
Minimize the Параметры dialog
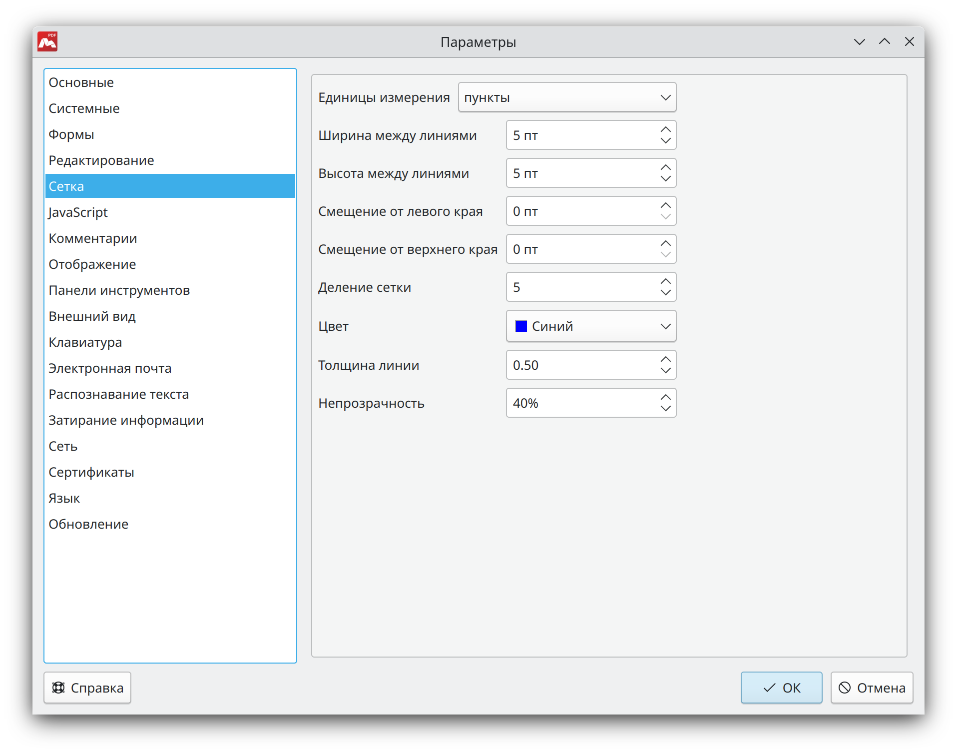click(859, 42)
